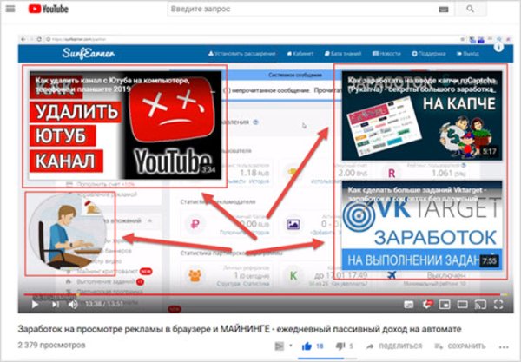Click ПОДЕЛИТЬСЯ share button
The image size is (521, 362).
click(394, 346)
